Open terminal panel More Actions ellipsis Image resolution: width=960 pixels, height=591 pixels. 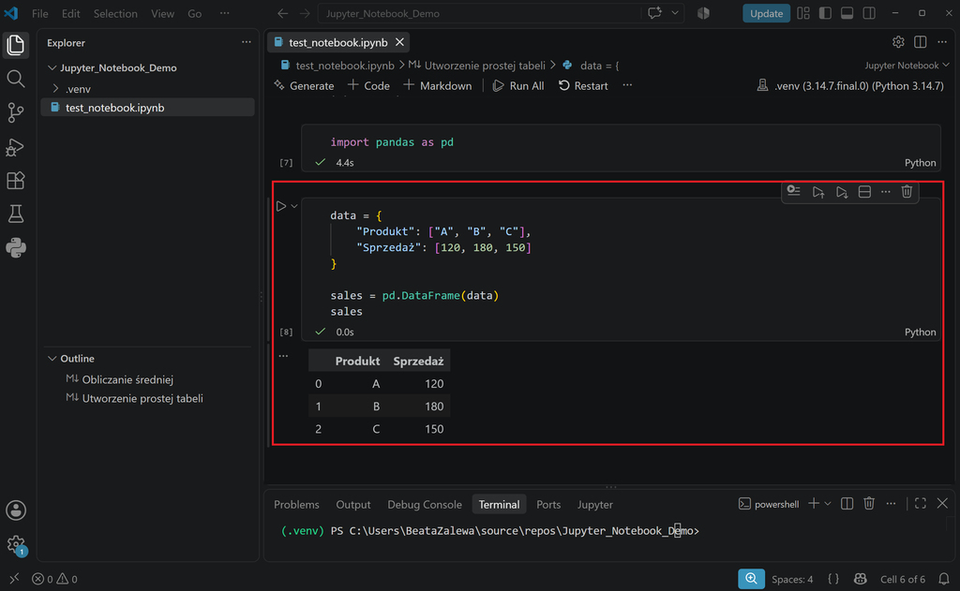tap(892, 504)
